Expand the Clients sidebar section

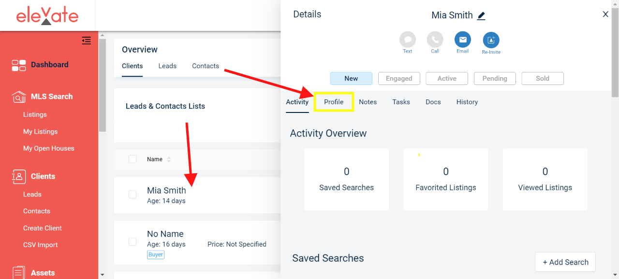click(x=43, y=176)
